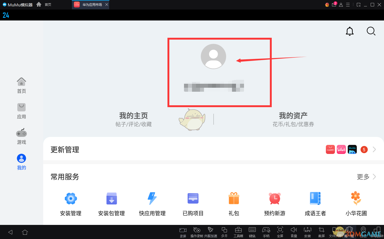Open 音量 volume control
Viewport: 384px width, 239px height.
click(x=294, y=232)
